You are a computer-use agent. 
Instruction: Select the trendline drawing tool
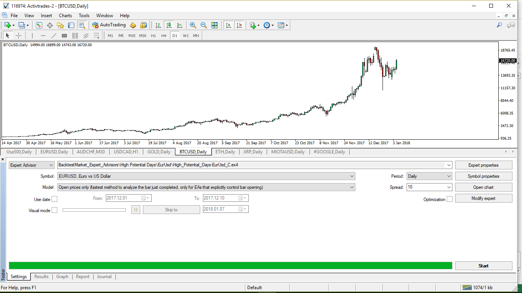click(54, 35)
